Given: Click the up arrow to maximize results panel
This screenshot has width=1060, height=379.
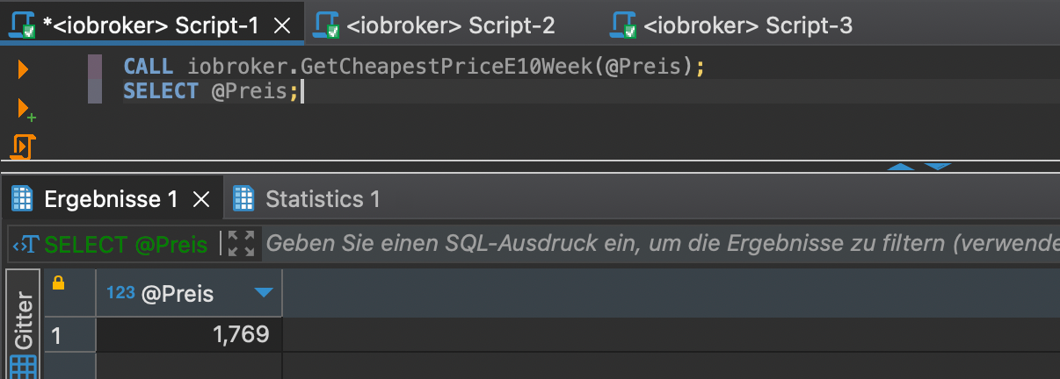Looking at the screenshot, I should click(901, 166).
